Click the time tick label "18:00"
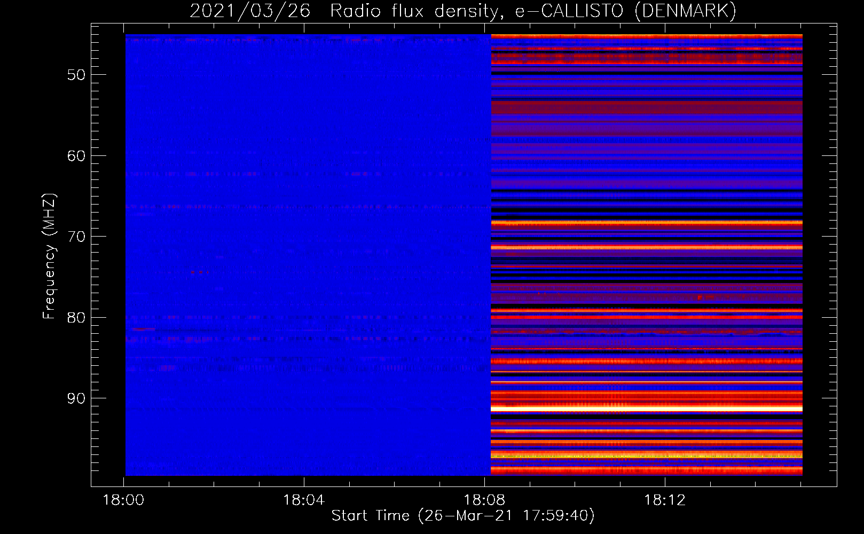864x534 pixels. point(123,500)
